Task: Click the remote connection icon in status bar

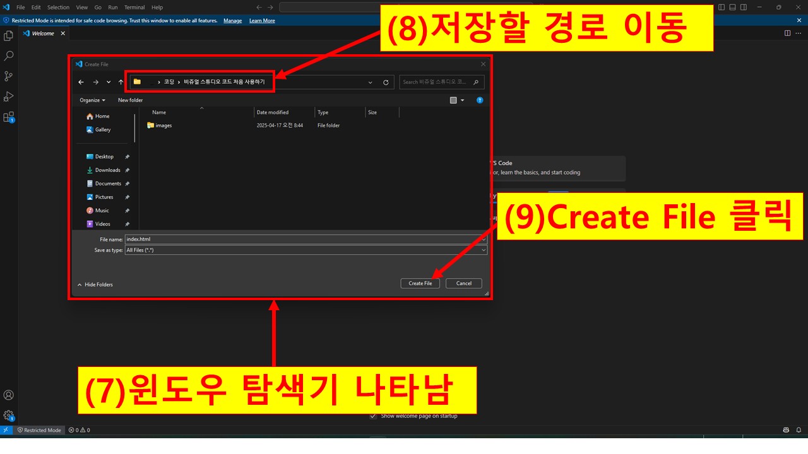Action: [x=6, y=429]
